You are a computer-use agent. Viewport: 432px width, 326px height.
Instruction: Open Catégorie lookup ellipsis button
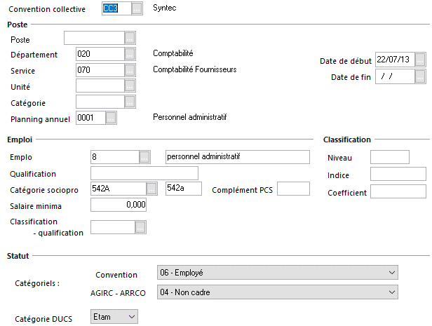coord(130,102)
